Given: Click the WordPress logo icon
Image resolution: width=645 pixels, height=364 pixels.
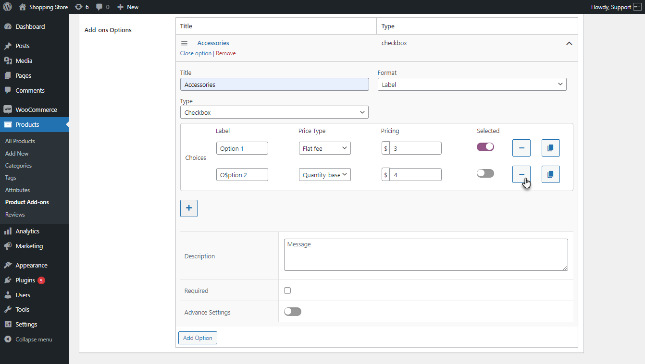Looking at the screenshot, I should tap(7, 7).
